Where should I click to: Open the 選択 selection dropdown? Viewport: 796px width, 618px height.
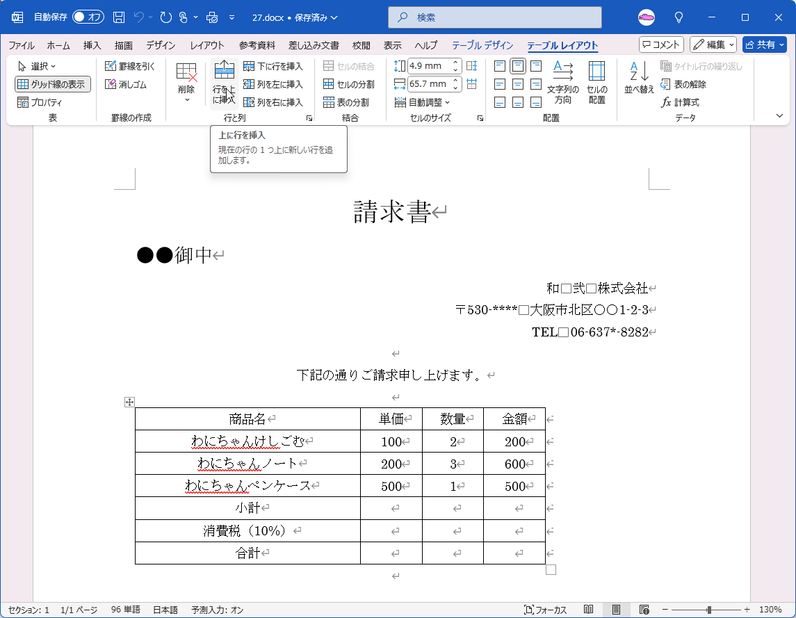point(37,65)
